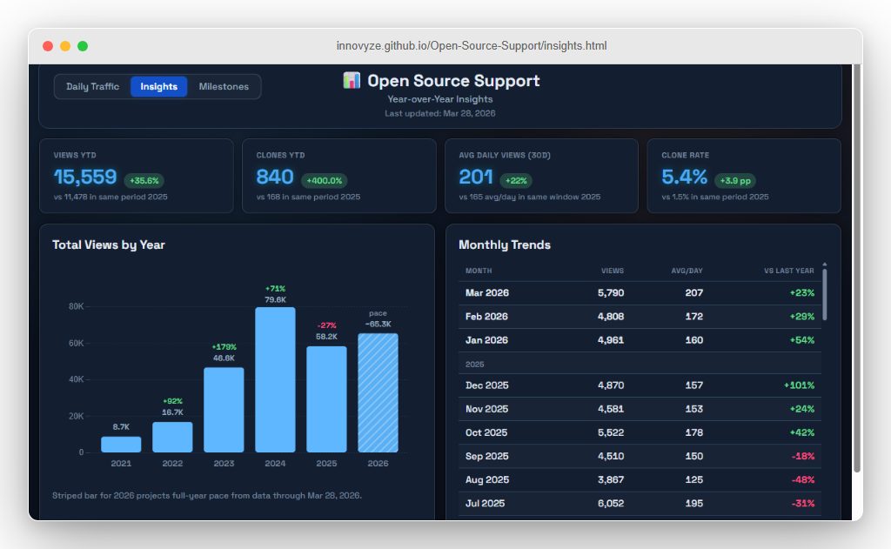Image resolution: width=891 pixels, height=549 pixels.
Task: Click the VS Last Year column header
Action: 788,271
